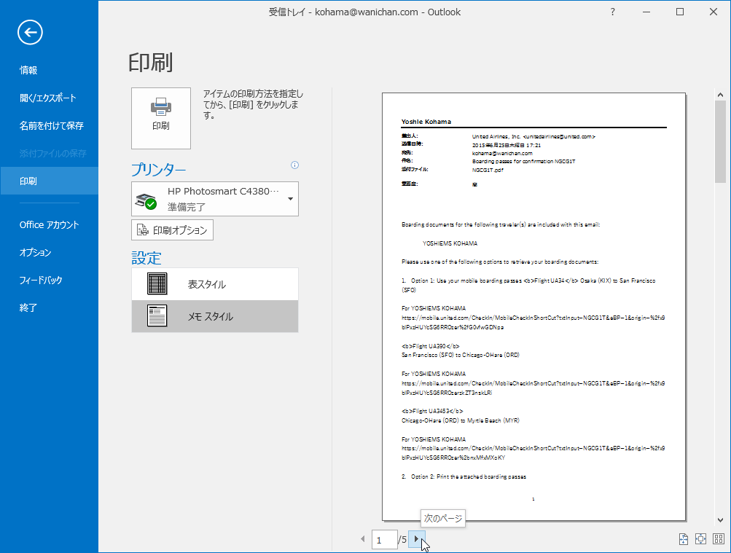
Task: Open the HP Photosmart C4380 printer dropdown
Action: coord(215,199)
